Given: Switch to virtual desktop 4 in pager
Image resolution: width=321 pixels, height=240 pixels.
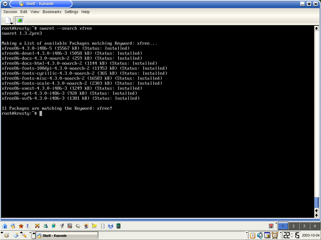Looking at the screenshot, I should 315,226.
